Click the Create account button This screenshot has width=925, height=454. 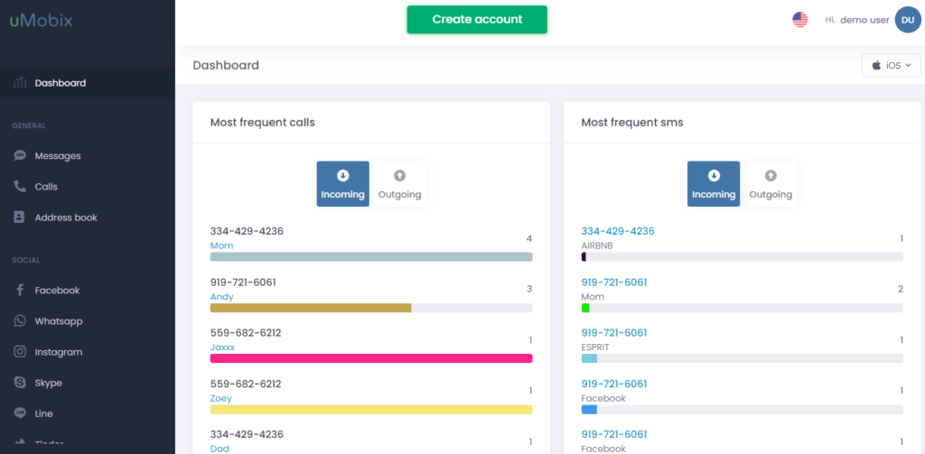(477, 20)
